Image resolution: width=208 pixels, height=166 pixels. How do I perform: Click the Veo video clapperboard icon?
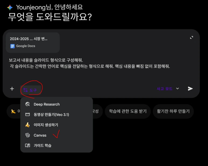tap(28, 115)
